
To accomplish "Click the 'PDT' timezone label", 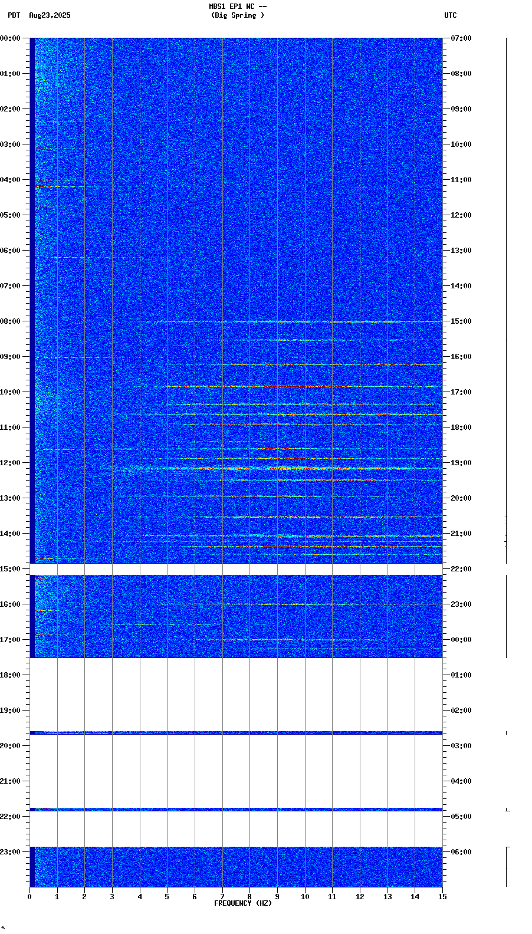I will tap(14, 15).
